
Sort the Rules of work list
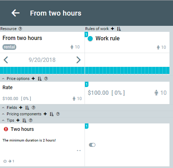coord(119,29)
